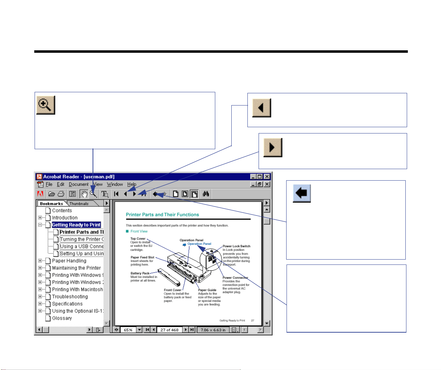Expand the Maintaining the Printer bookmark

40,268
